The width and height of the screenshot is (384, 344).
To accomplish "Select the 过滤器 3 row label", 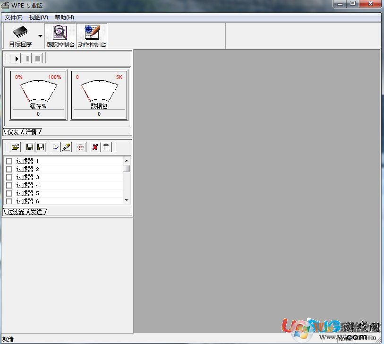I will [x=27, y=177].
